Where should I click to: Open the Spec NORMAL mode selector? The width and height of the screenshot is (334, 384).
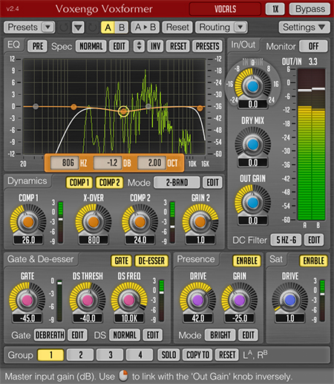[x=91, y=46]
